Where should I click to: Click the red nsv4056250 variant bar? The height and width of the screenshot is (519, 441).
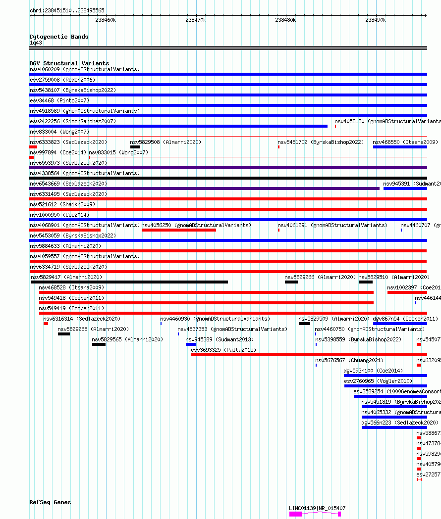[179, 230]
